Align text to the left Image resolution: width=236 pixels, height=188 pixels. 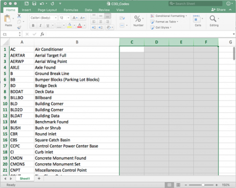(x=94, y=22)
